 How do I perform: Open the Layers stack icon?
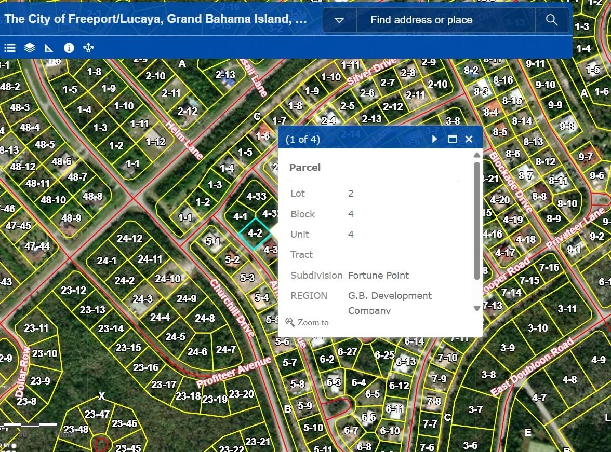(30, 48)
